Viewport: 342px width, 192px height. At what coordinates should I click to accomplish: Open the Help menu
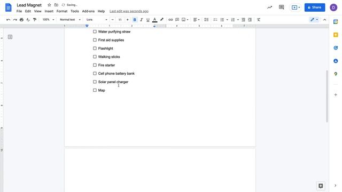[x=101, y=11]
